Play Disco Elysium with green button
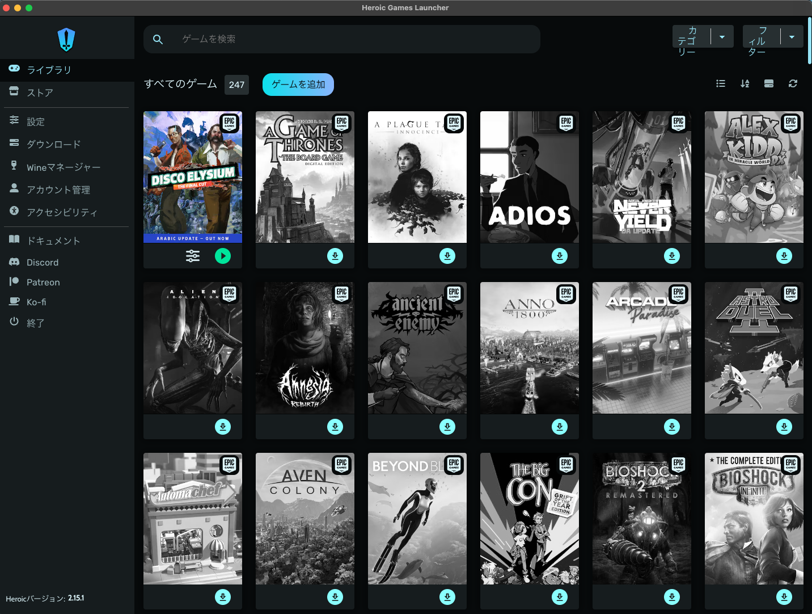 pyautogui.click(x=223, y=256)
